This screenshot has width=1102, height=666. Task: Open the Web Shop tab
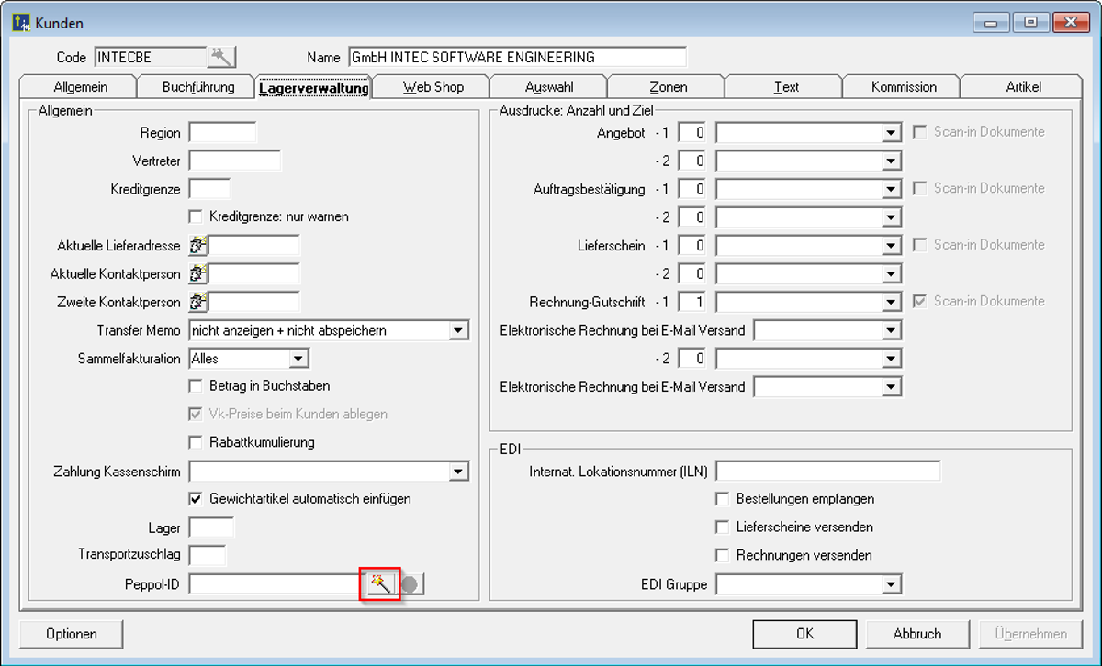pyautogui.click(x=433, y=87)
